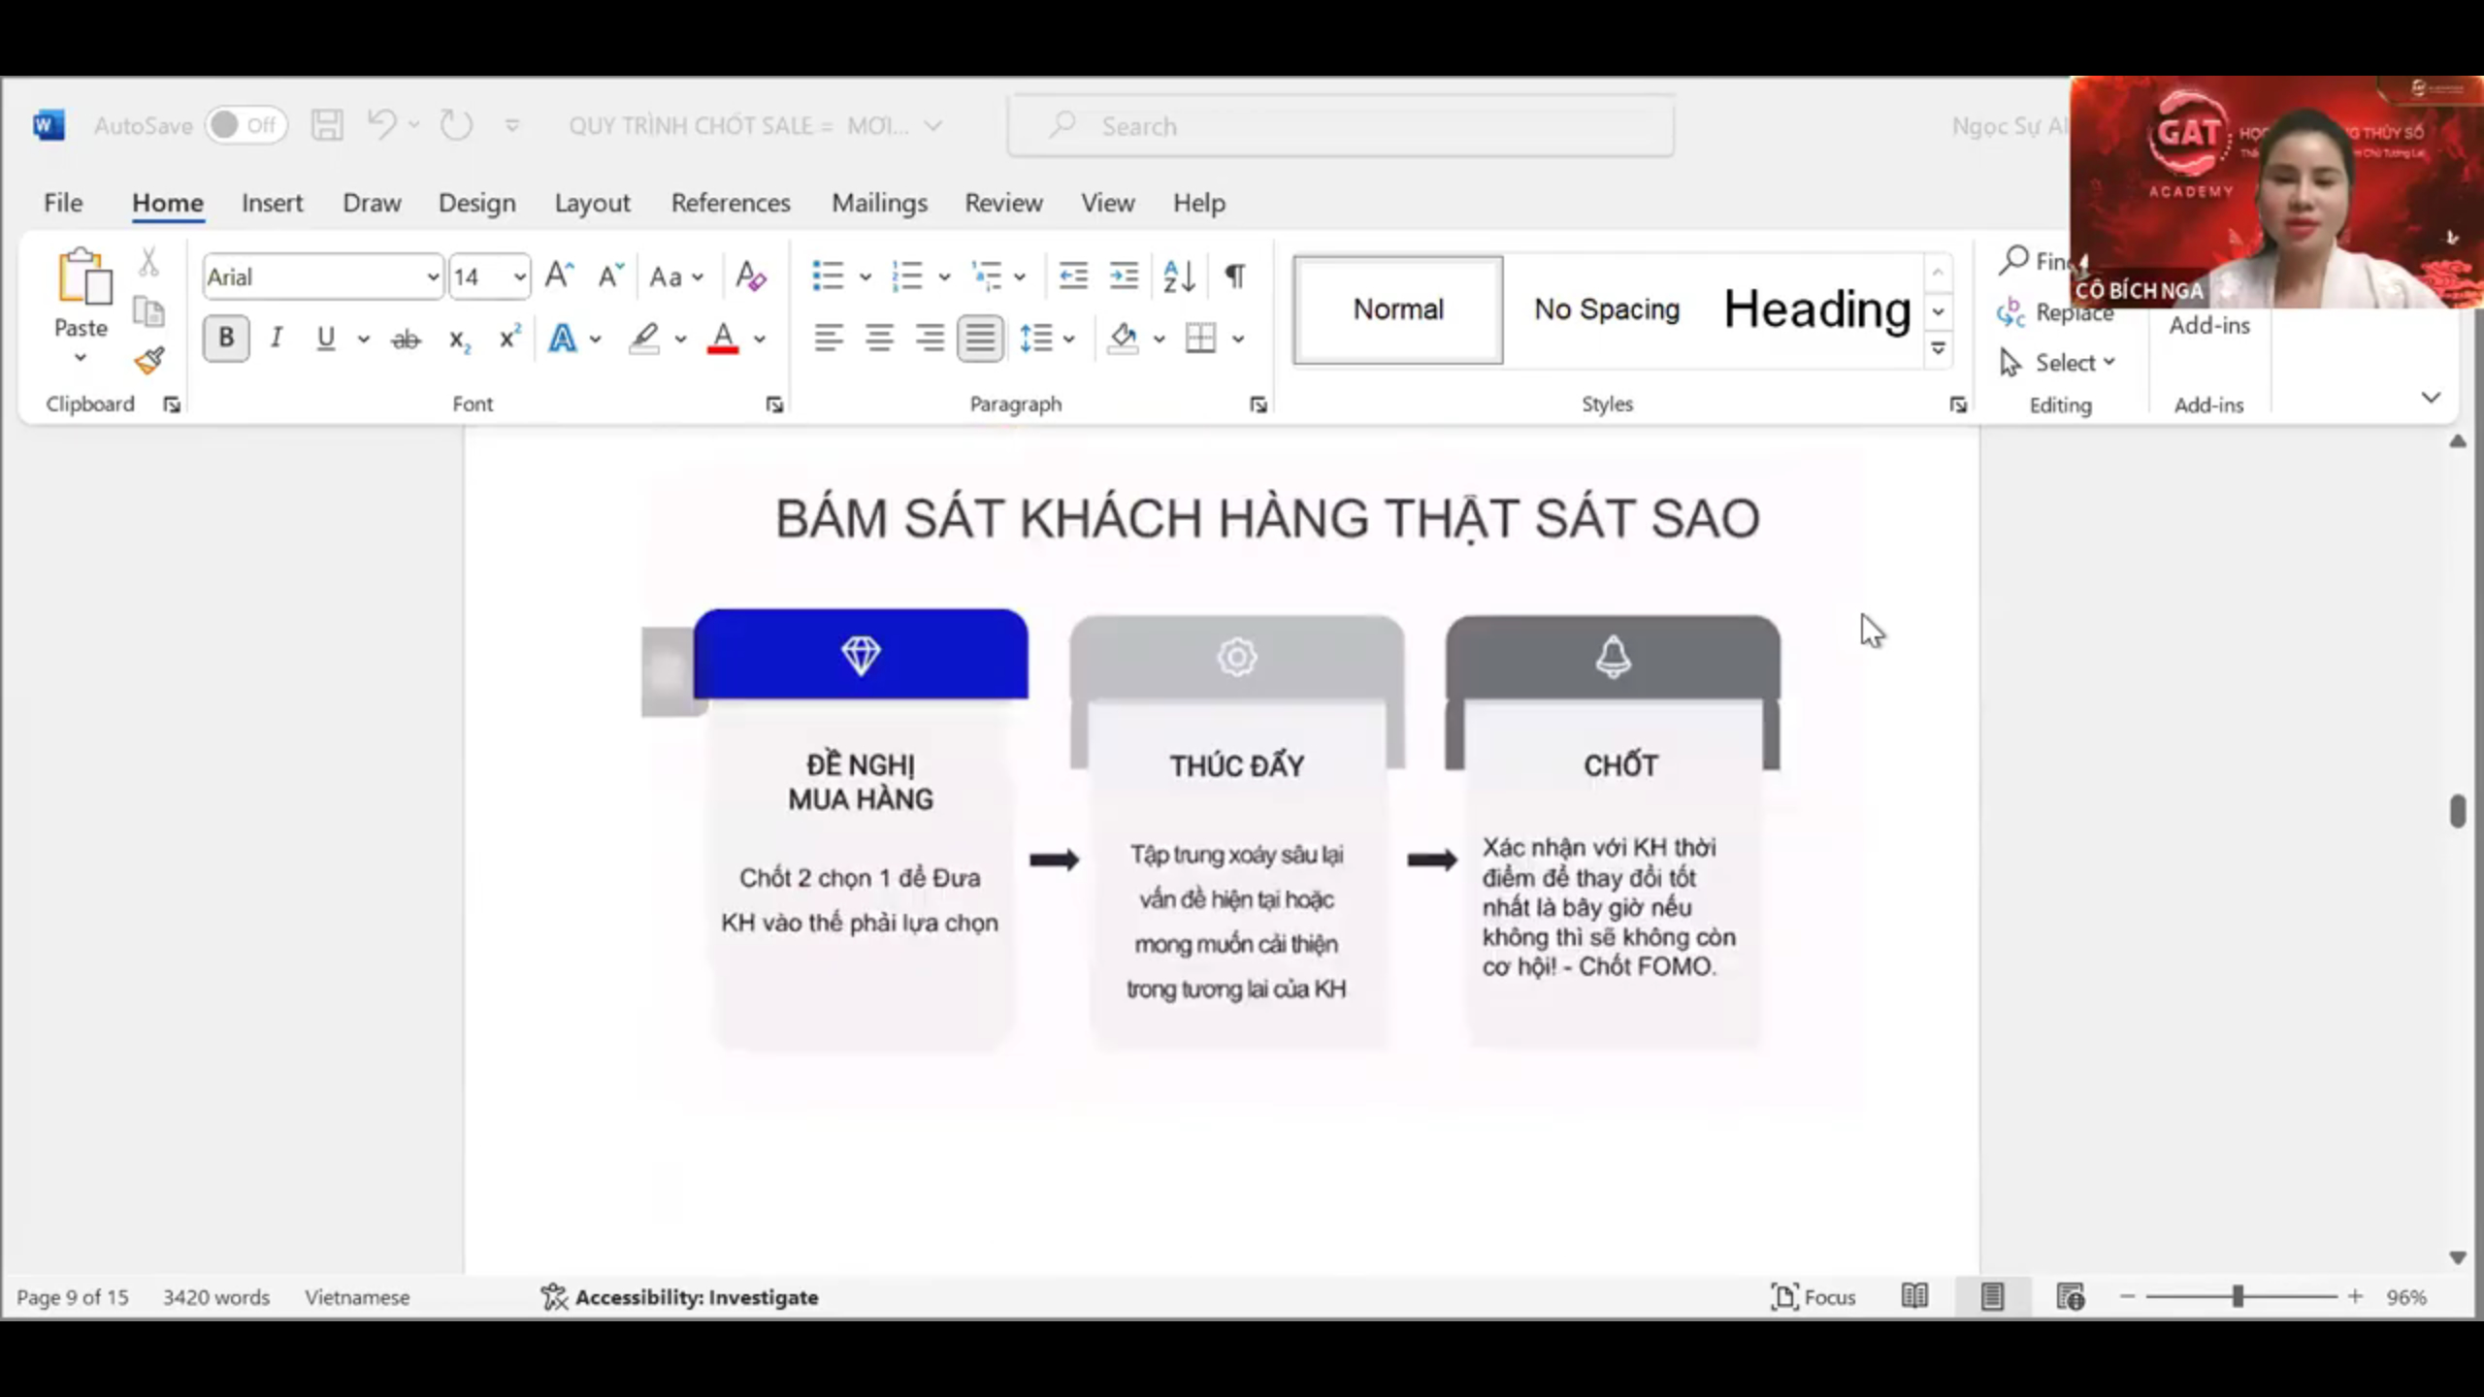Open the References ribbon tab
Viewport: 2484px width, 1397px height.
click(730, 203)
